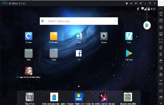
Task: Click the Wi-Fi status icon
Action: tap(142, 9)
